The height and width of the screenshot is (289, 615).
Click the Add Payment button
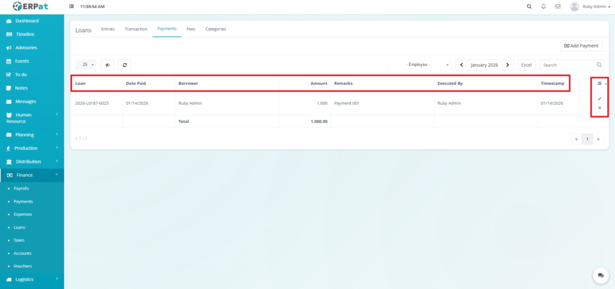pyautogui.click(x=581, y=46)
